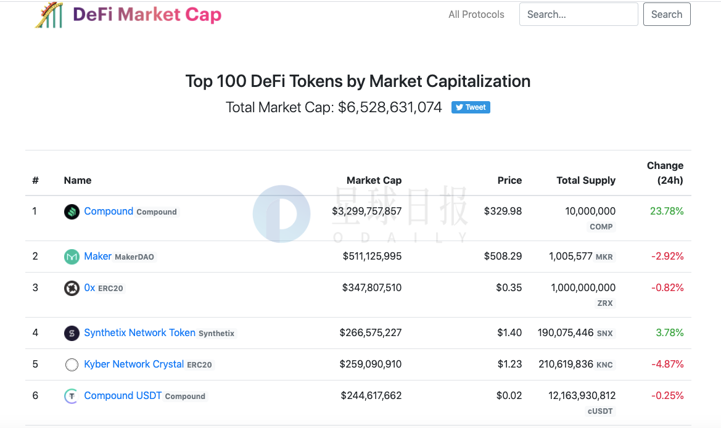Click the KNC ticker tag

point(604,364)
